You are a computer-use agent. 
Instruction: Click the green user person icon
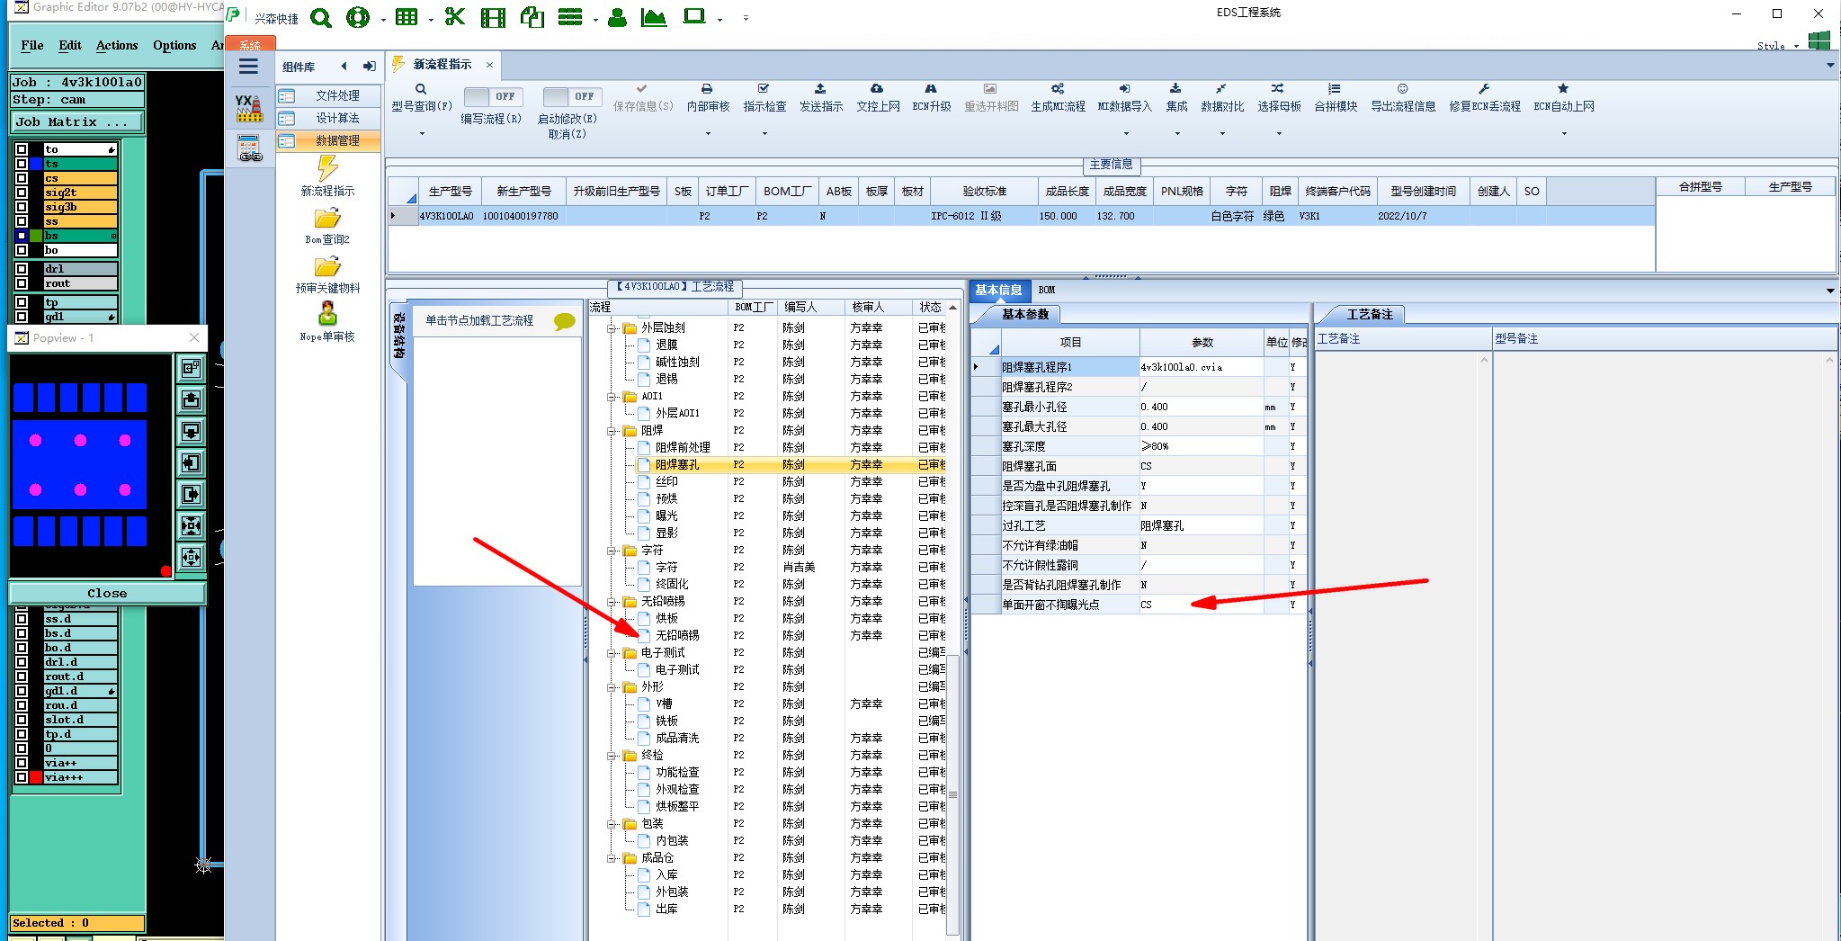617,17
